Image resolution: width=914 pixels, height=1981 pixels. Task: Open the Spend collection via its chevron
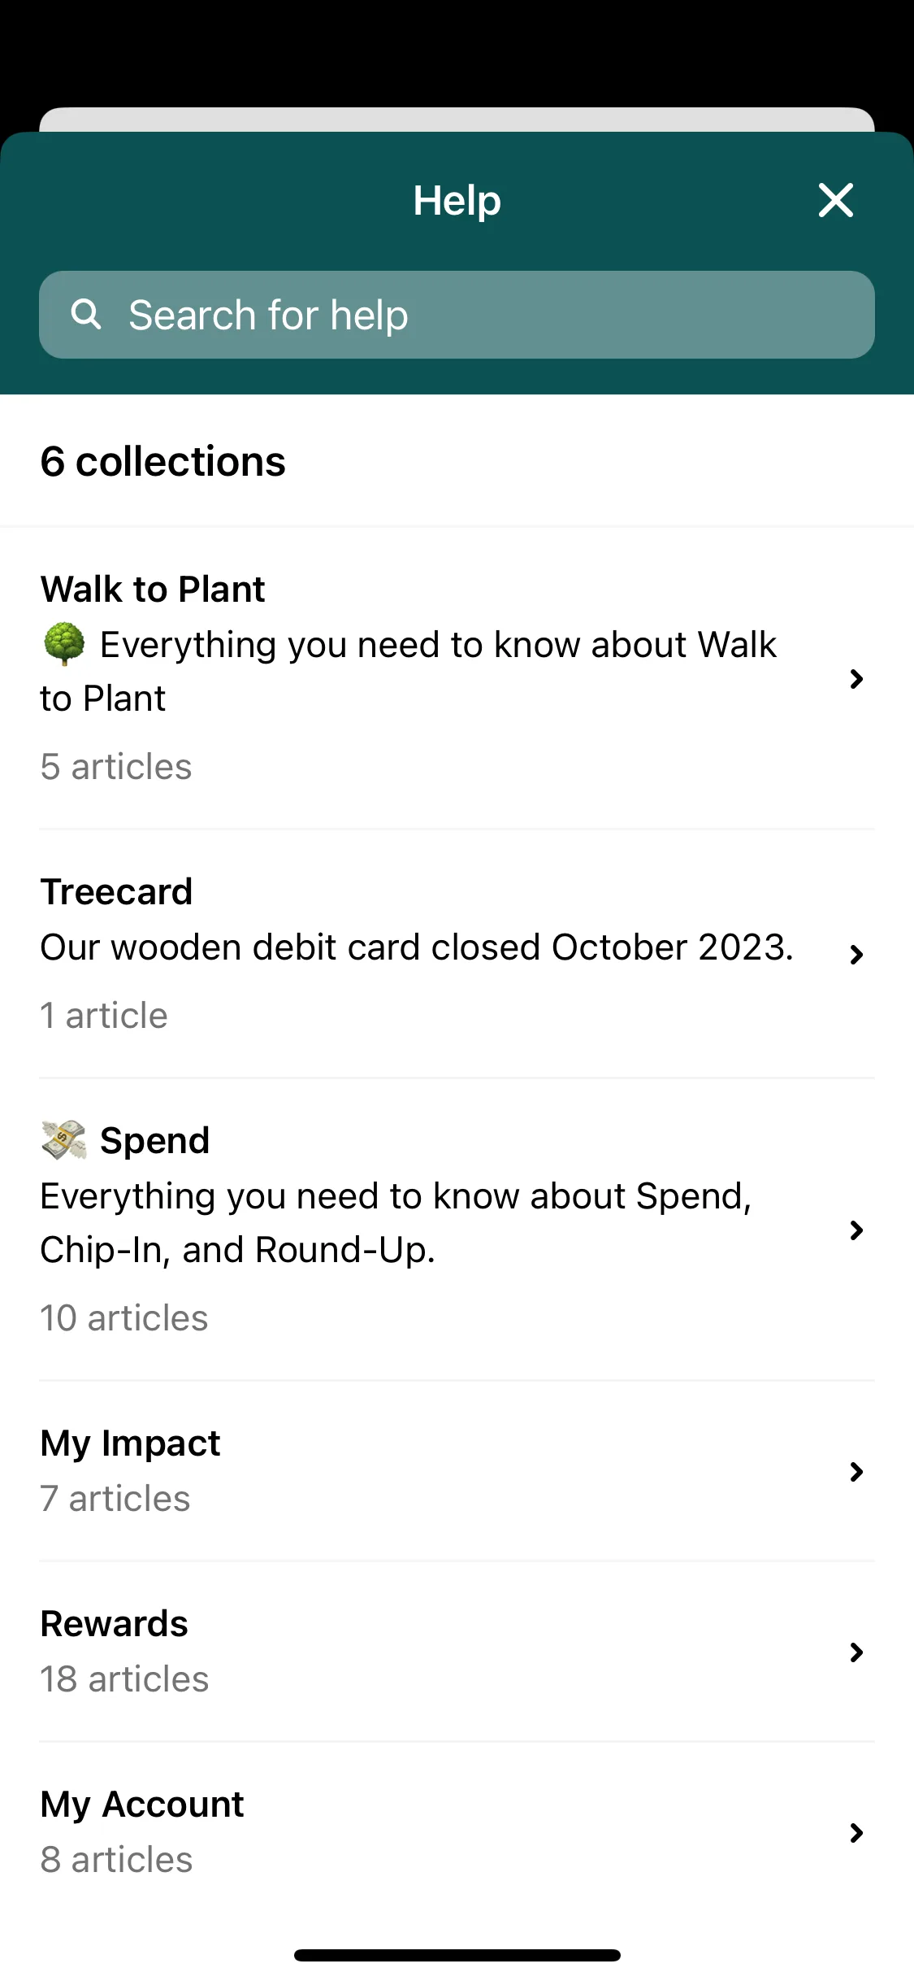click(856, 1230)
